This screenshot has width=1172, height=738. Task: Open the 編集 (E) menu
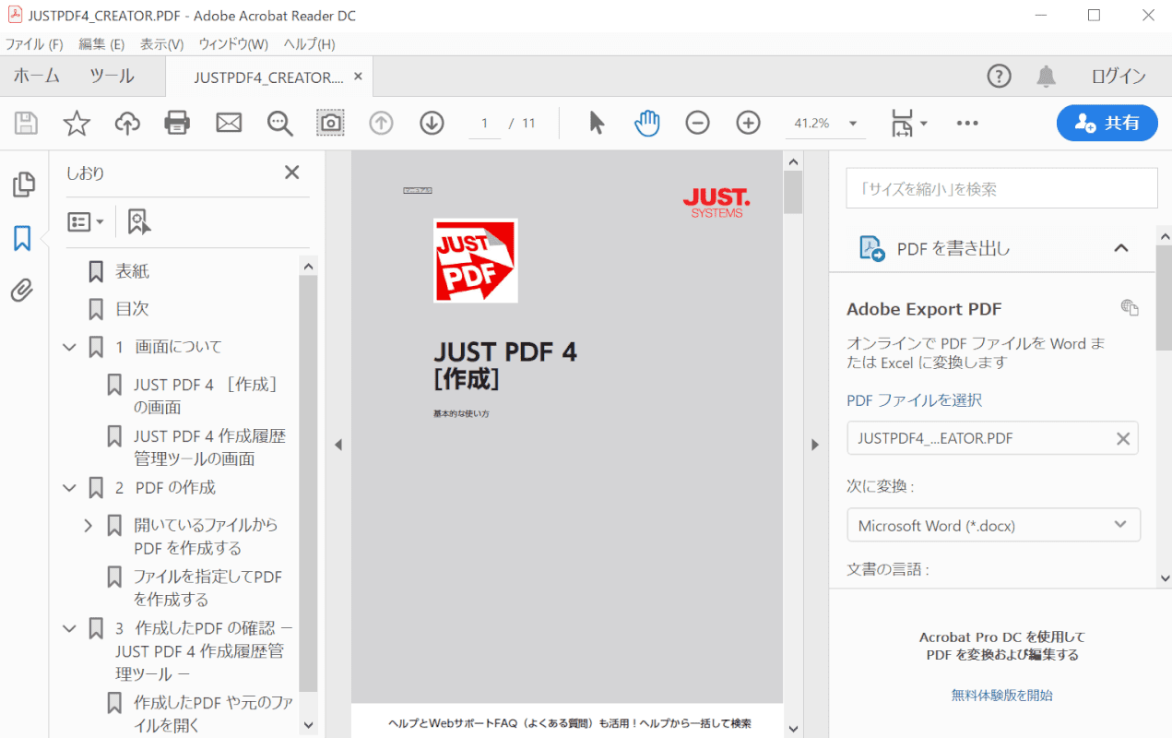(101, 44)
